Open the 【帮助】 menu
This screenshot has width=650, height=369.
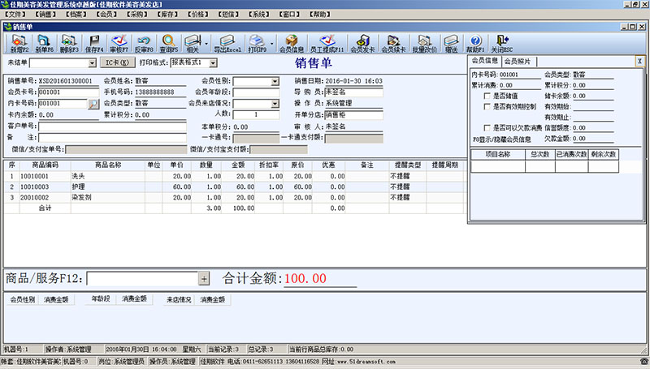tap(320, 14)
